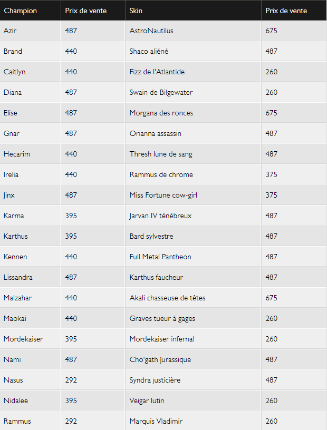
Task: Select the Azir champion cell
Action: (x=30, y=31)
